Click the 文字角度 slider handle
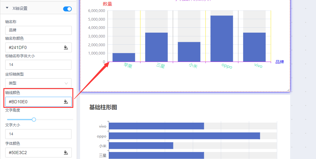 click(x=34, y=120)
